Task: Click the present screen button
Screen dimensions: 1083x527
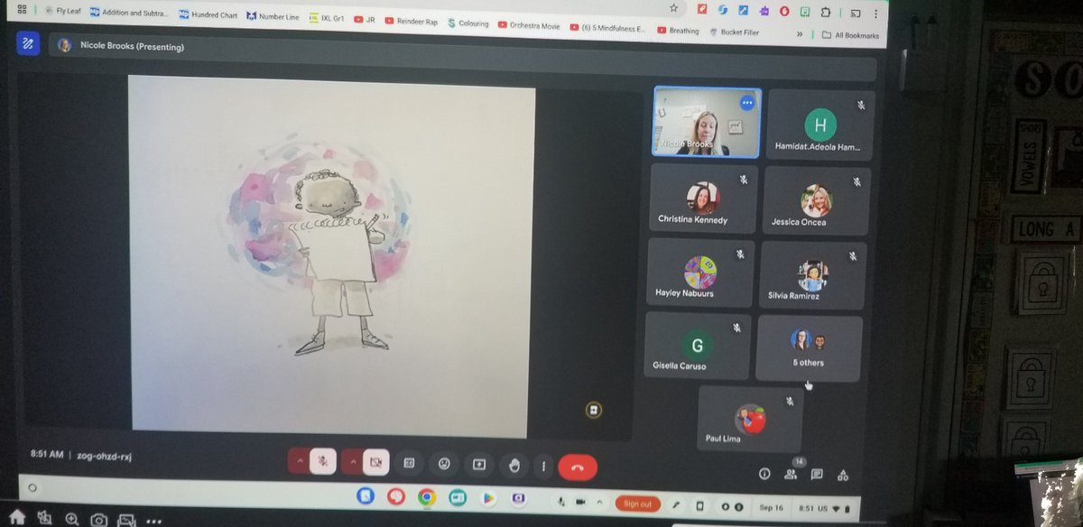Action: pos(479,465)
